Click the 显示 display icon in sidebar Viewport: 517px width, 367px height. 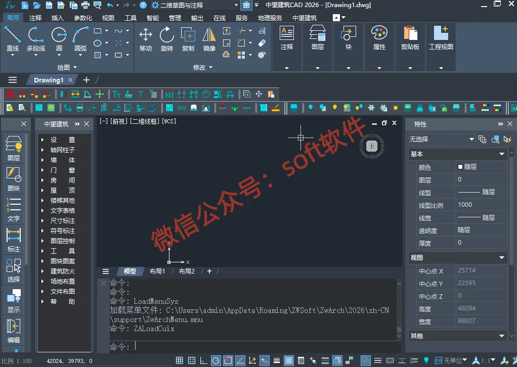(14, 300)
